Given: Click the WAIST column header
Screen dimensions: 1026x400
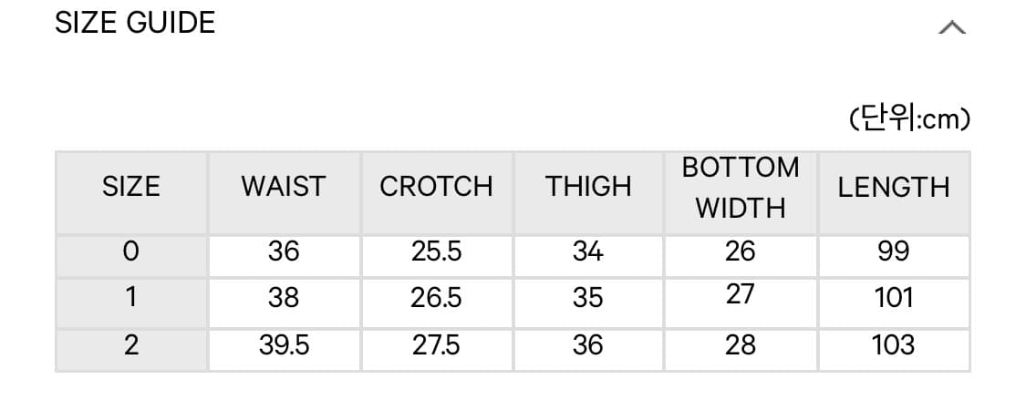Looking at the screenshot, I should pos(283,187).
